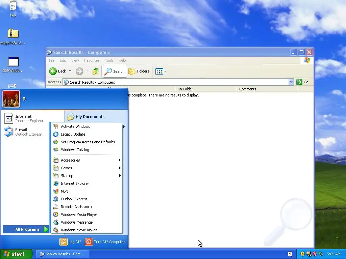Click the IE8-Windows installer desktop icon
This screenshot has height=259, width=346.
13,64
